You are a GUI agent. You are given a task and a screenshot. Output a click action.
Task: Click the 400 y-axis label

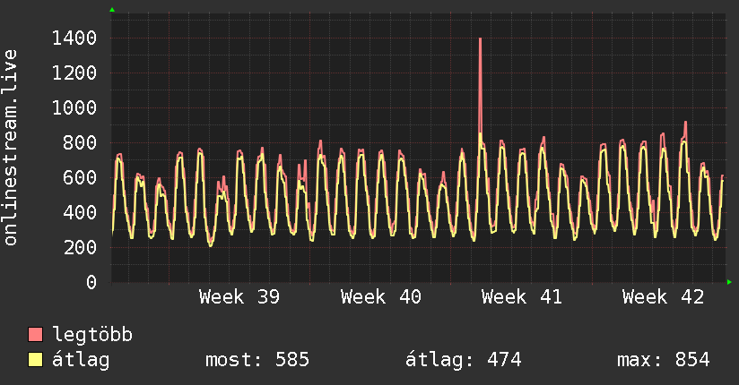[80, 212]
